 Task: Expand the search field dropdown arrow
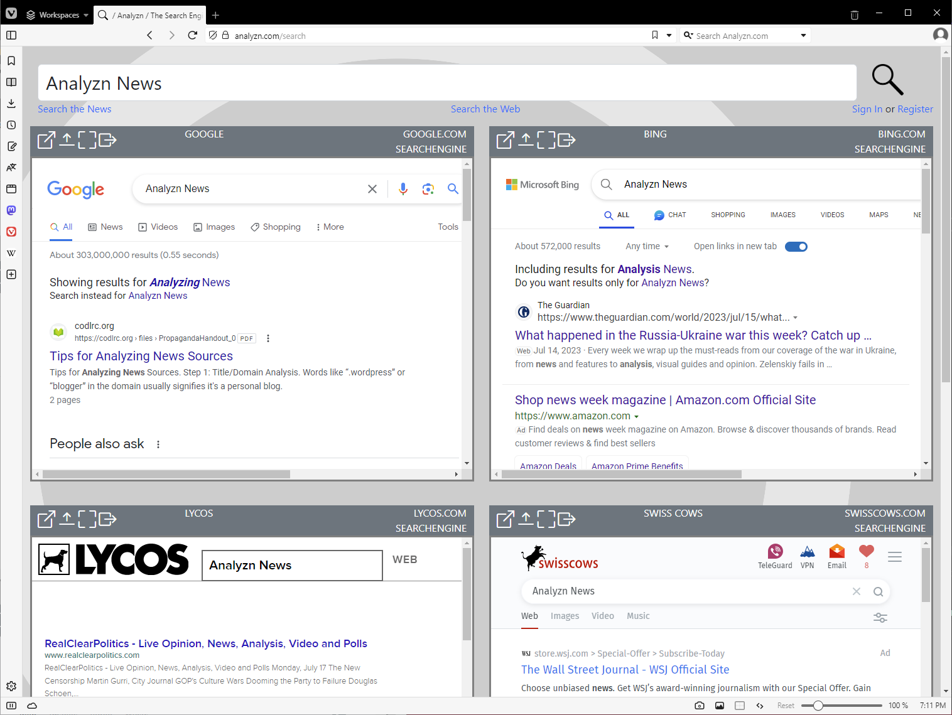point(803,35)
